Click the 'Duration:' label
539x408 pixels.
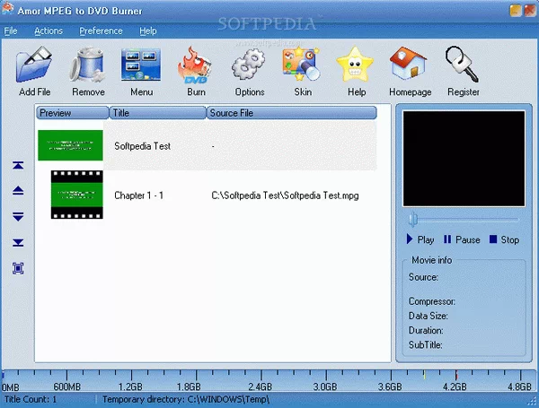click(426, 331)
